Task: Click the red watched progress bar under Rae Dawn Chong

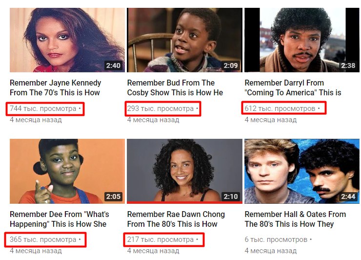Action: coord(184,202)
